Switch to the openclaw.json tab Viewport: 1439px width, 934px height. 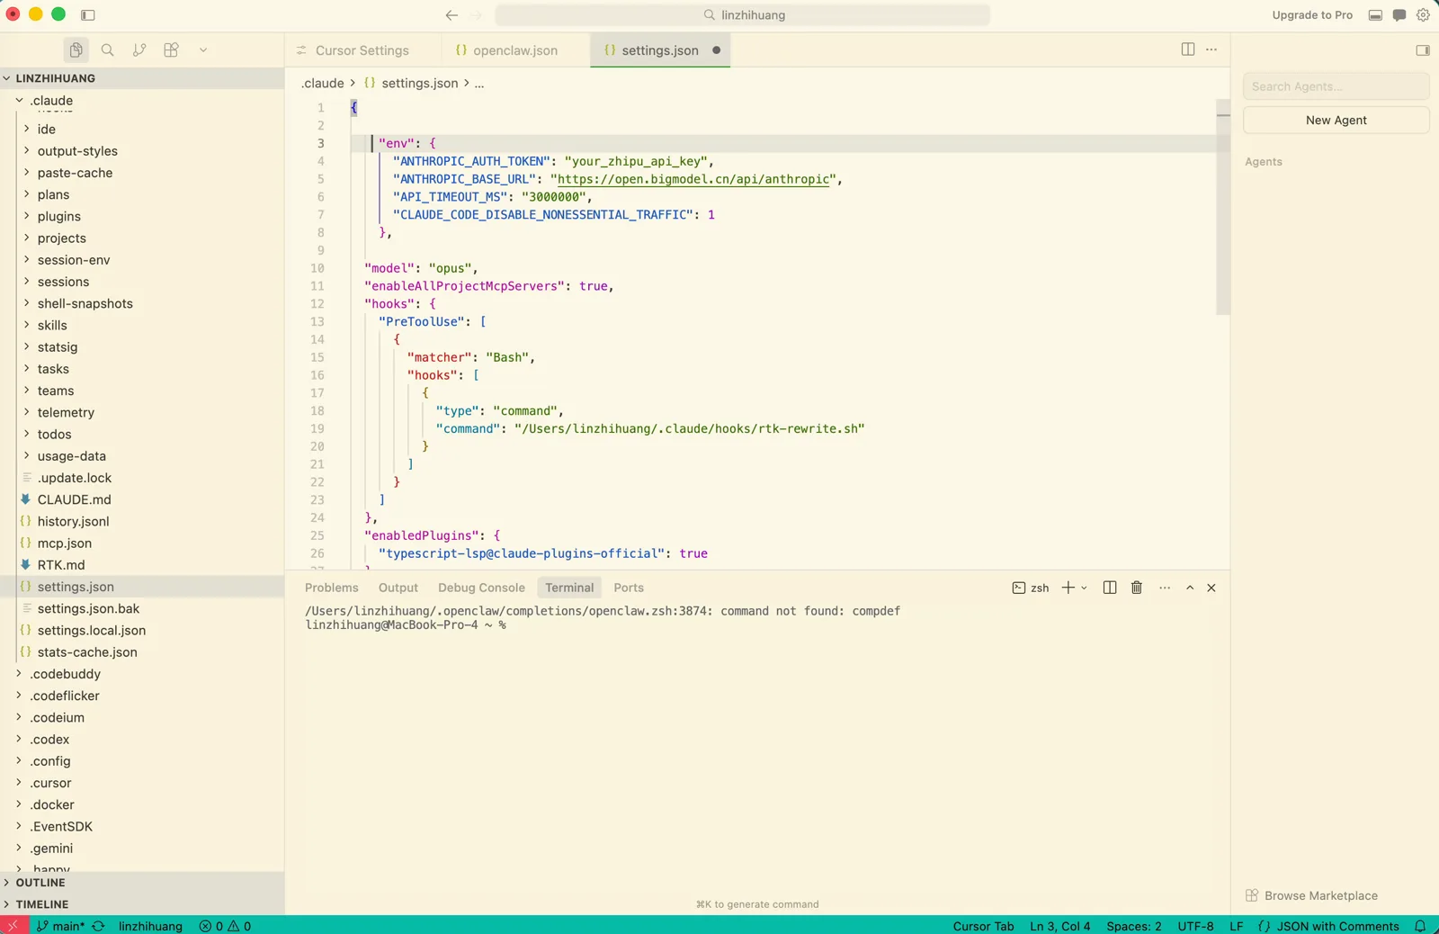pyautogui.click(x=515, y=50)
